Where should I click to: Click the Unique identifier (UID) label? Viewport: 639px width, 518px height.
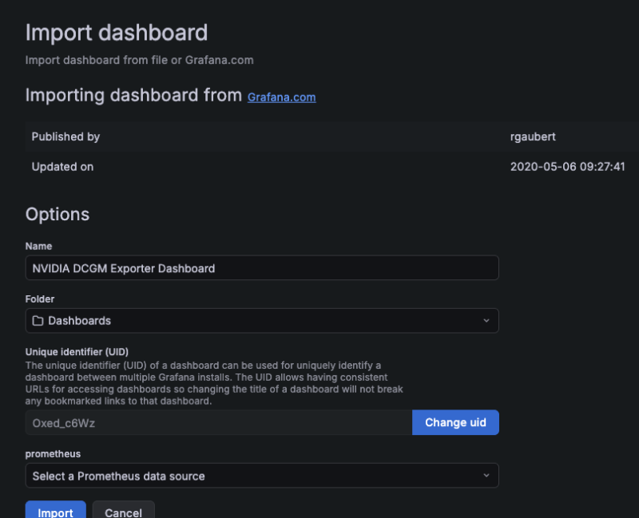[77, 352]
